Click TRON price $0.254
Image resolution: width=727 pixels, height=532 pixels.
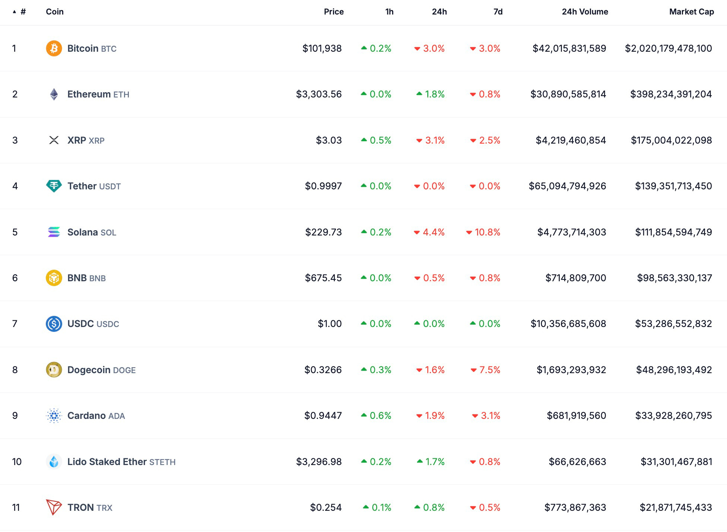click(326, 507)
